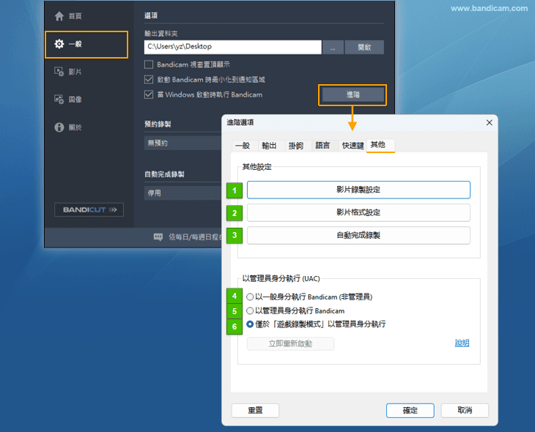Switch to the 掛鉤 tab
The image size is (535, 432).
(296, 146)
